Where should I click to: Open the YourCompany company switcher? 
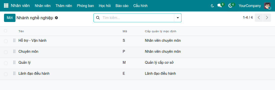249,6
